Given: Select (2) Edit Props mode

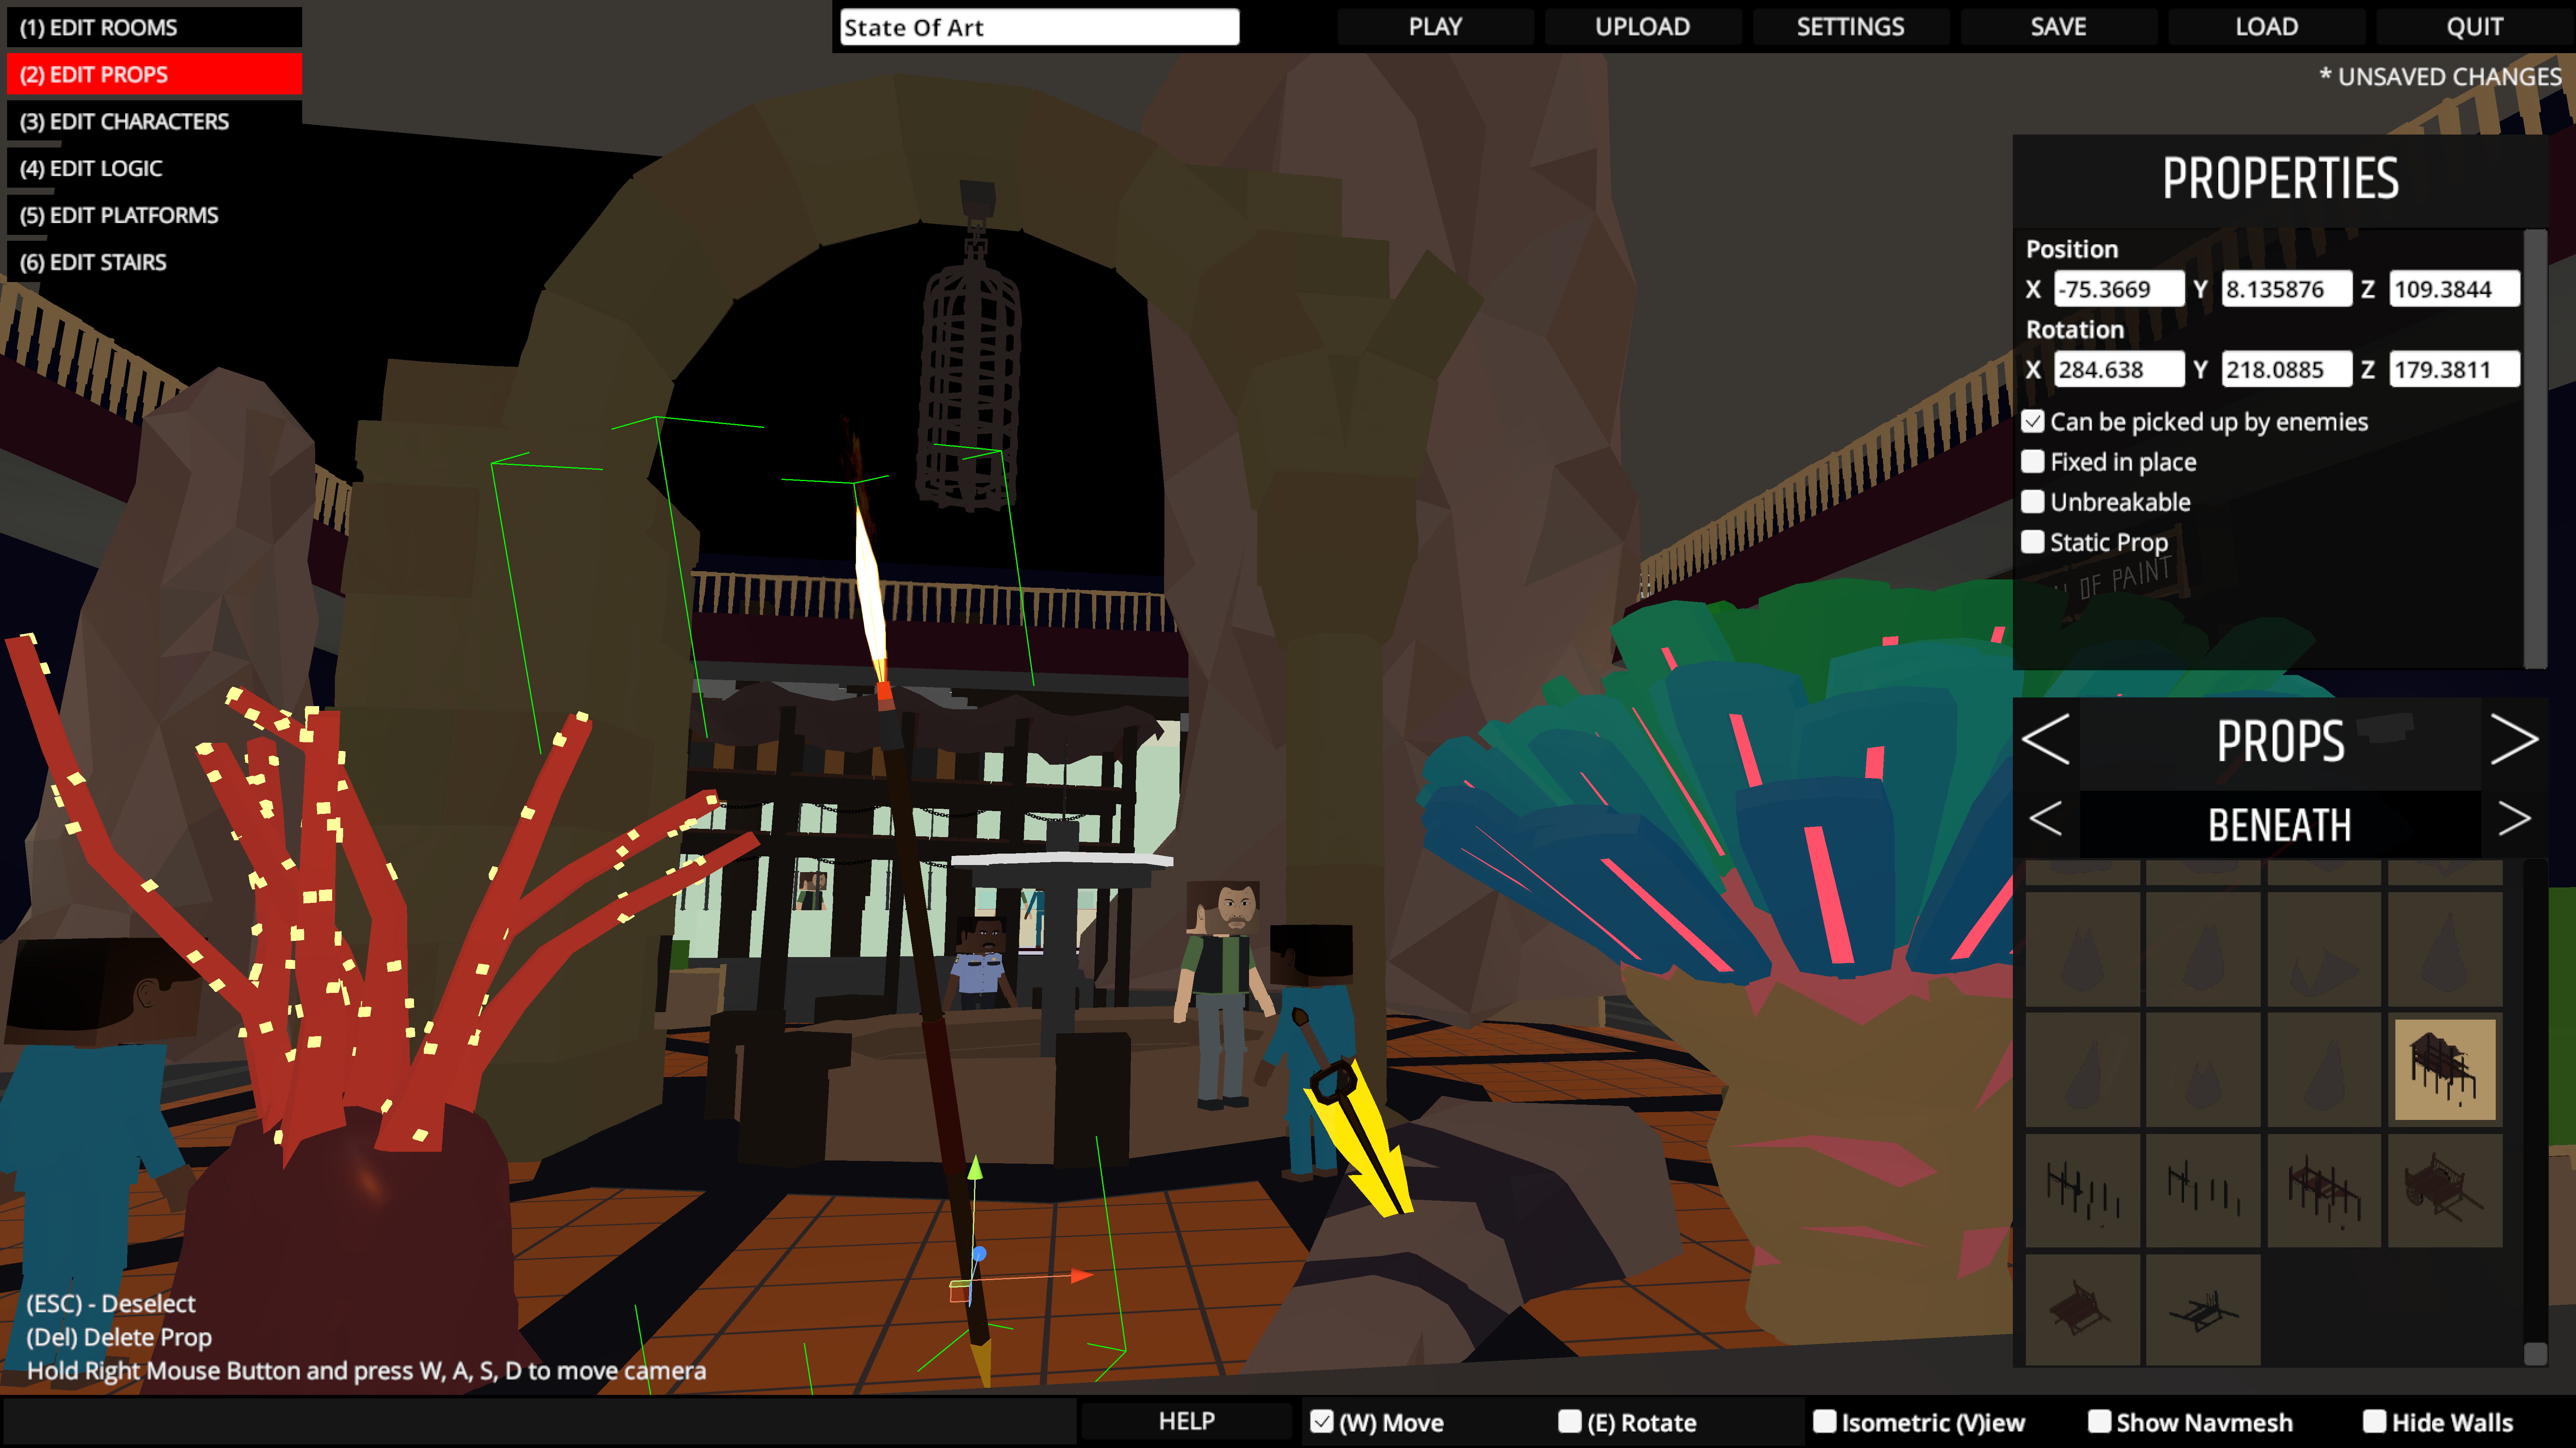Looking at the screenshot, I should tap(154, 74).
